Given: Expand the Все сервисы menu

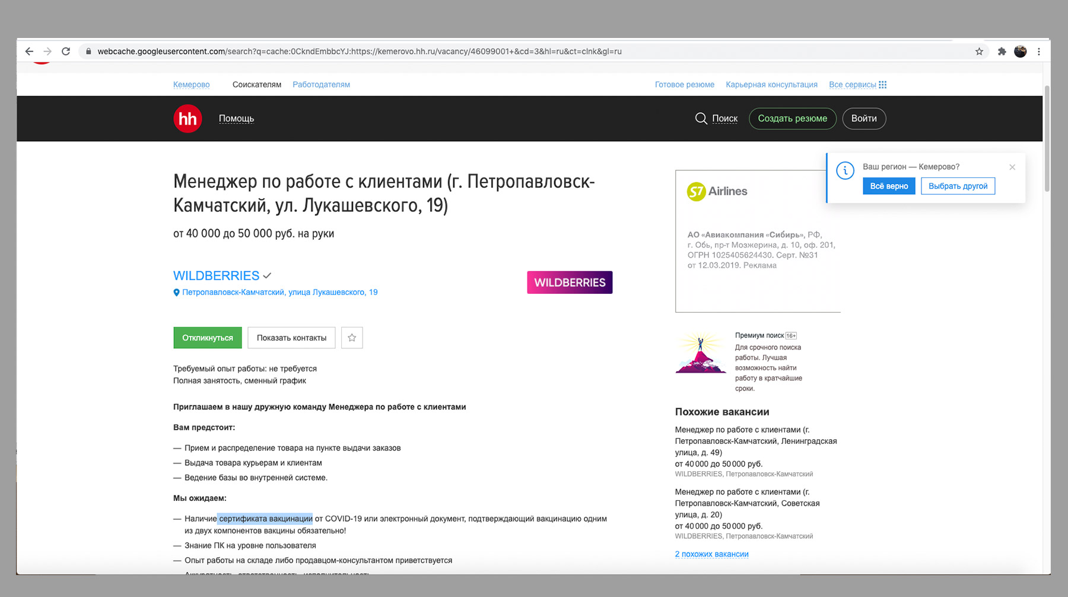Looking at the screenshot, I should (x=857, y=84).
